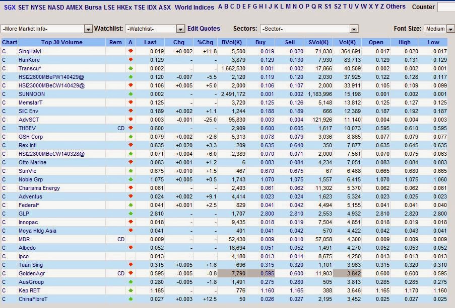The height and width of the screenshot is (308, 455).
Task: Click the green up arrow for Kep REIT
Action: (x=131, y=290)
